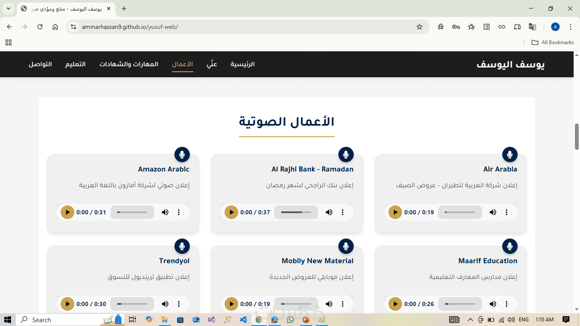The height and width of the screenshot is (326, 580).
Task: View site information icon in address bar
Action: (x=73, y=27)
